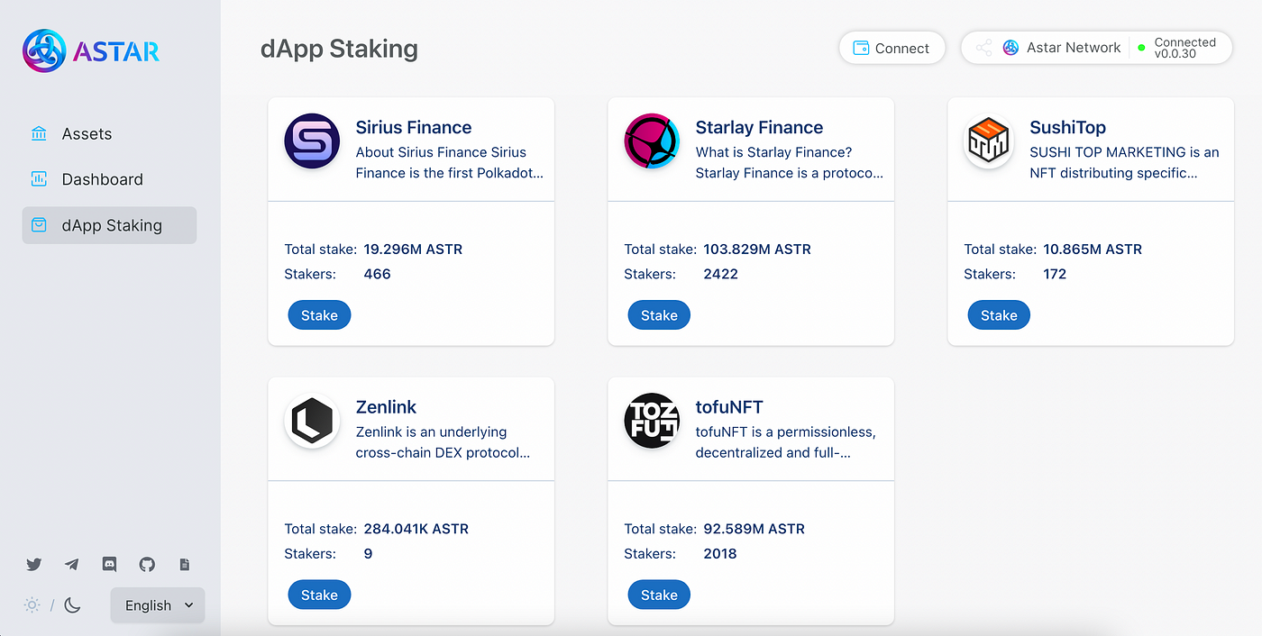Viewport: 1262px width, 636px height.
Task: Click the tofuNFT logo
Action: click(652, 421)
